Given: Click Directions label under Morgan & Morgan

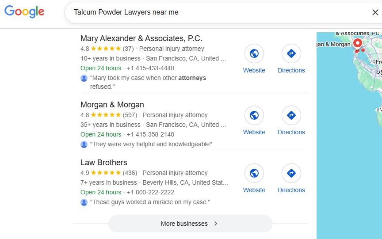Looking at the screenshot, I should pos(291,132).
